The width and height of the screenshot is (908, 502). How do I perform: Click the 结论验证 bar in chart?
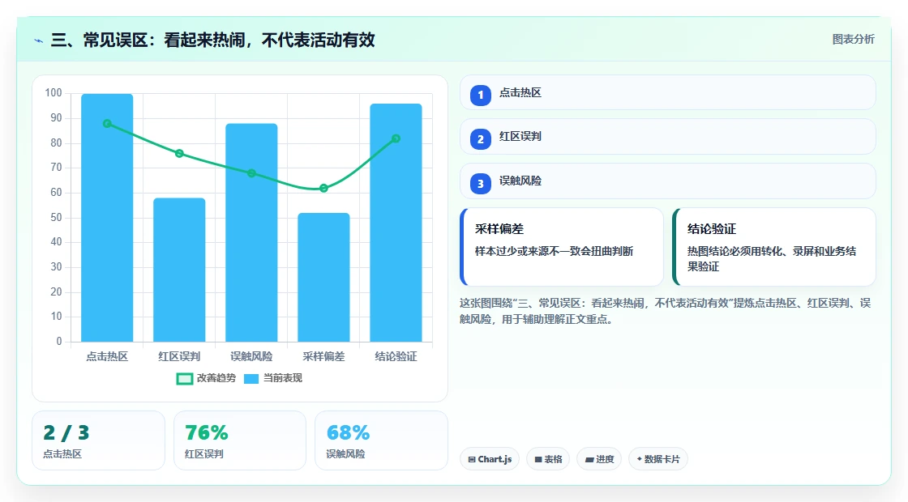[396, 223]
